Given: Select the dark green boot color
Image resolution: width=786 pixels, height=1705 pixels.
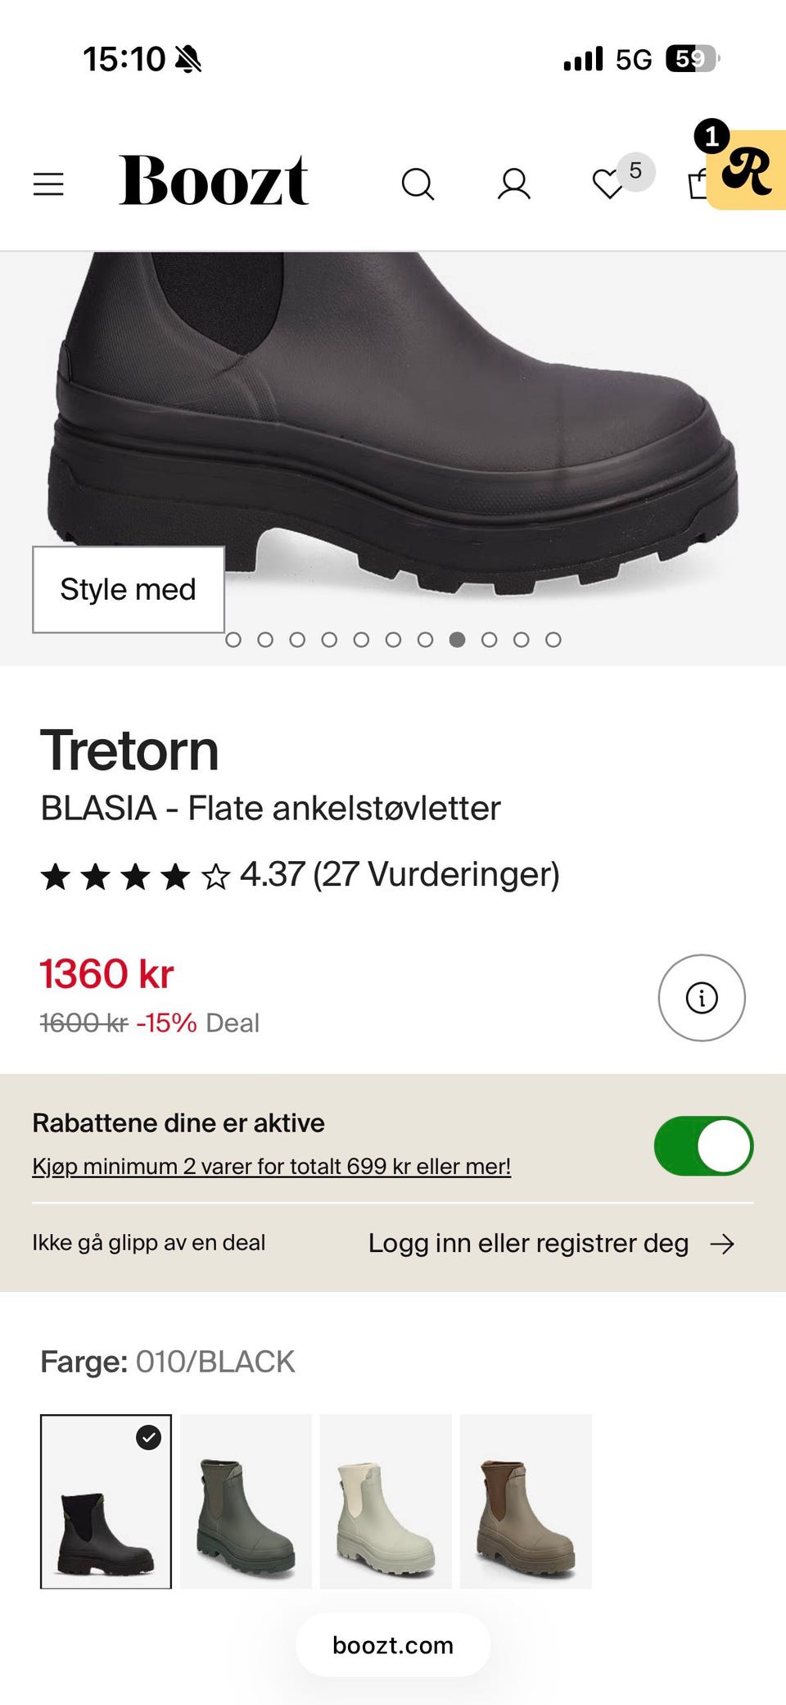Looking at the screenshot, I should pyautogui.click(x=246, y=1501).
